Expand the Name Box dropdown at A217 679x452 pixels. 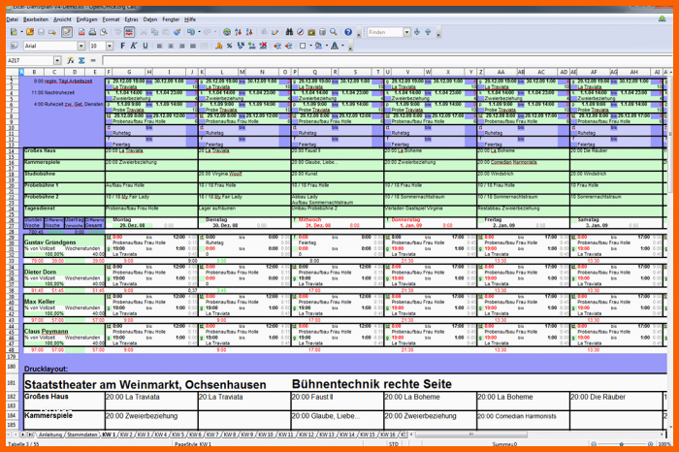click(55, 60)
